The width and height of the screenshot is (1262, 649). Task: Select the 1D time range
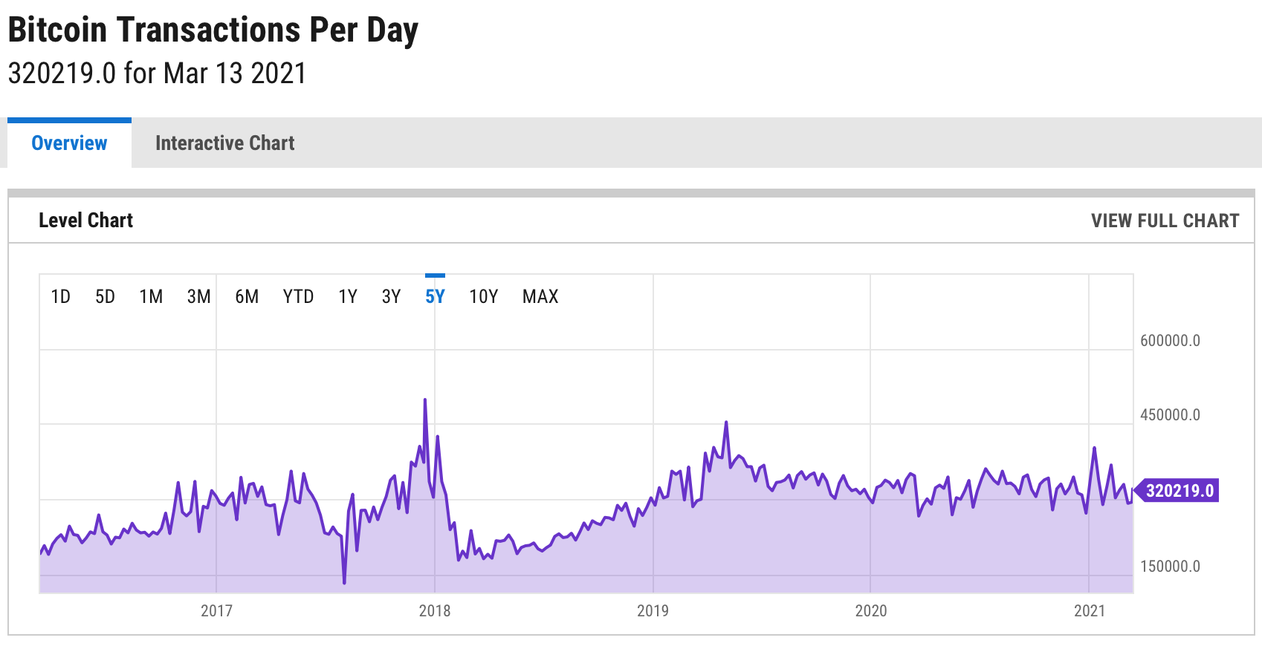pos(60,297)
